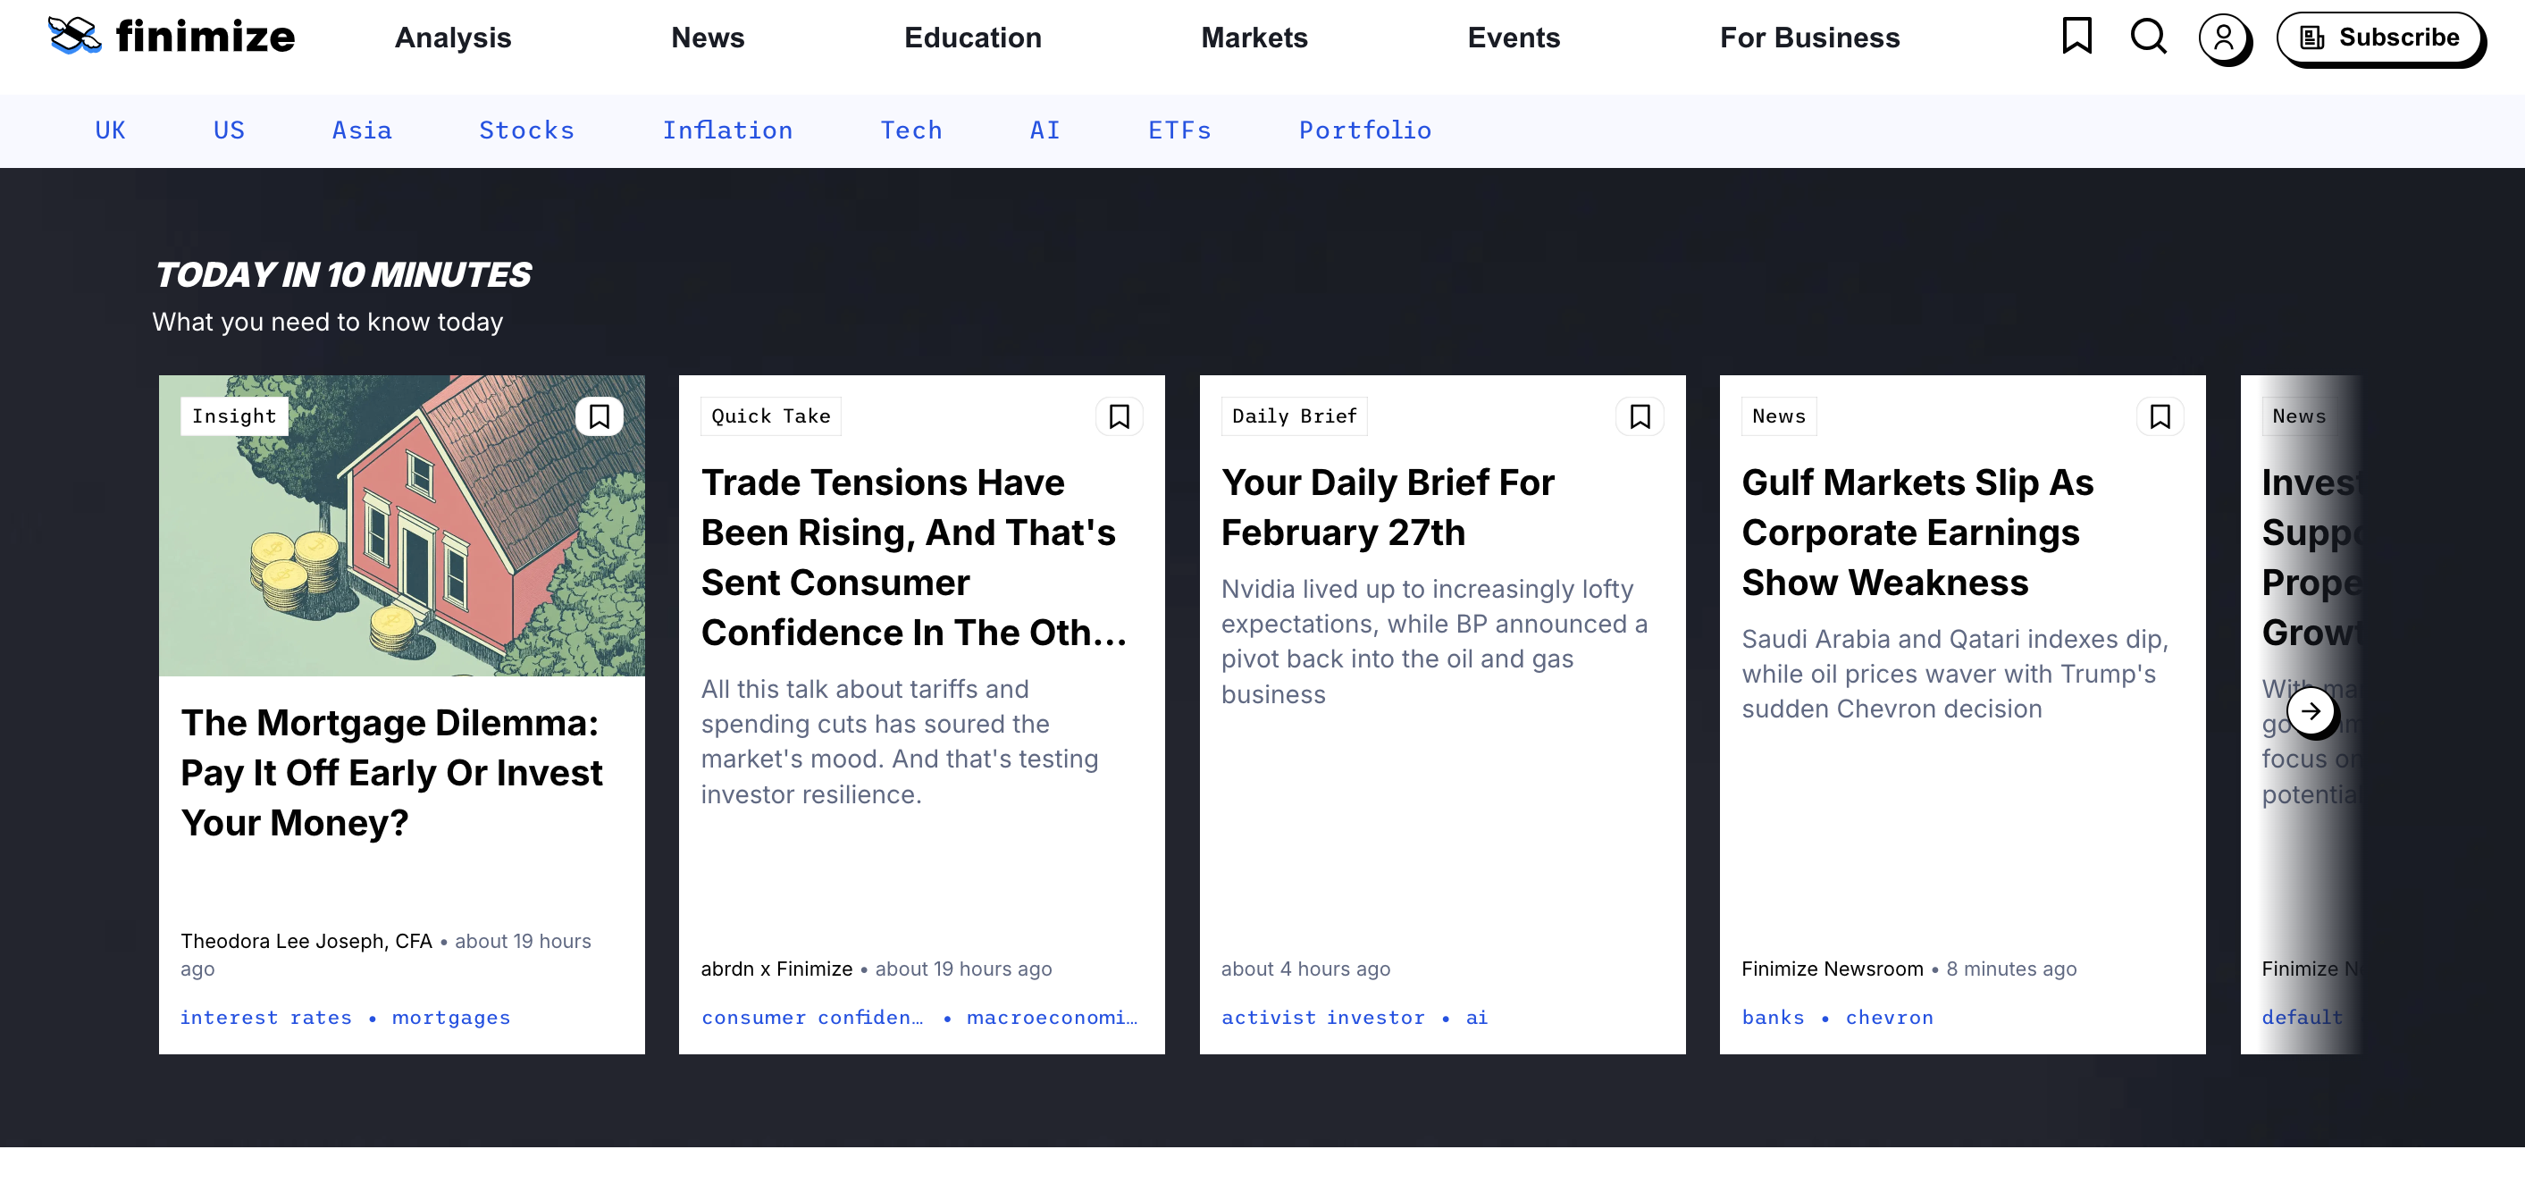Click the 'chevron' tag link

click(1889, 1018)
